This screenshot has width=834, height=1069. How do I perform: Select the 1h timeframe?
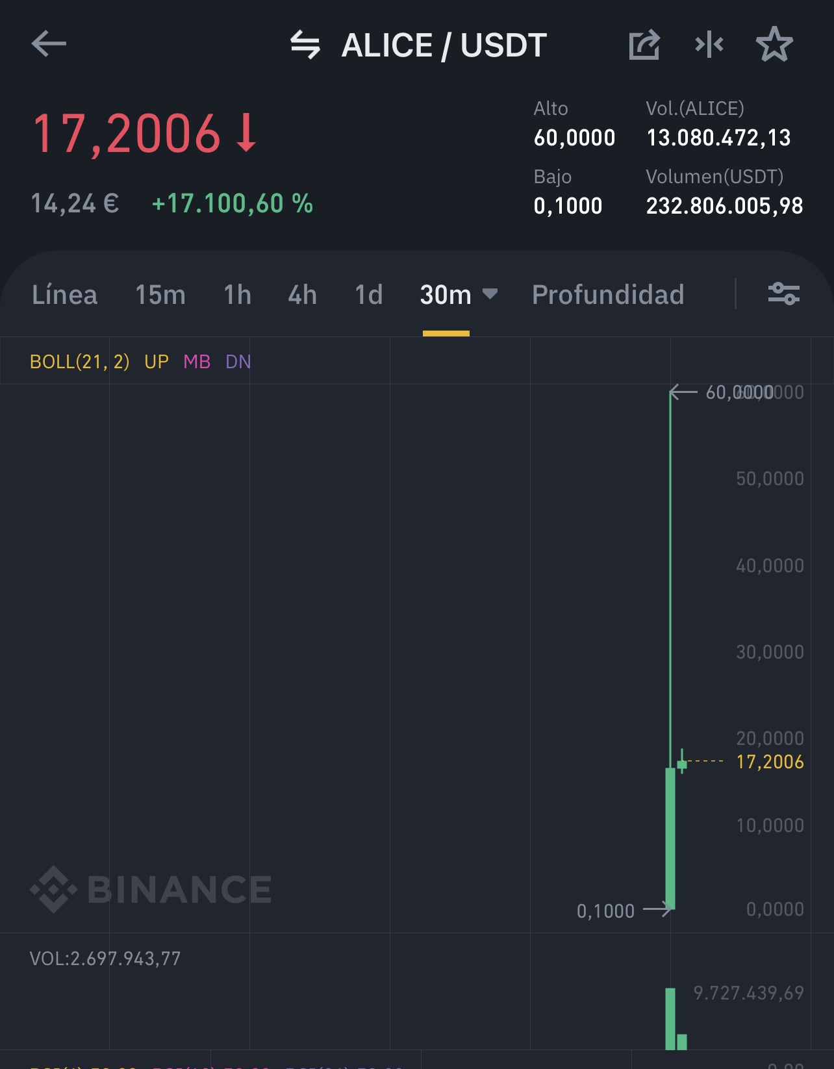click(237, 295)
